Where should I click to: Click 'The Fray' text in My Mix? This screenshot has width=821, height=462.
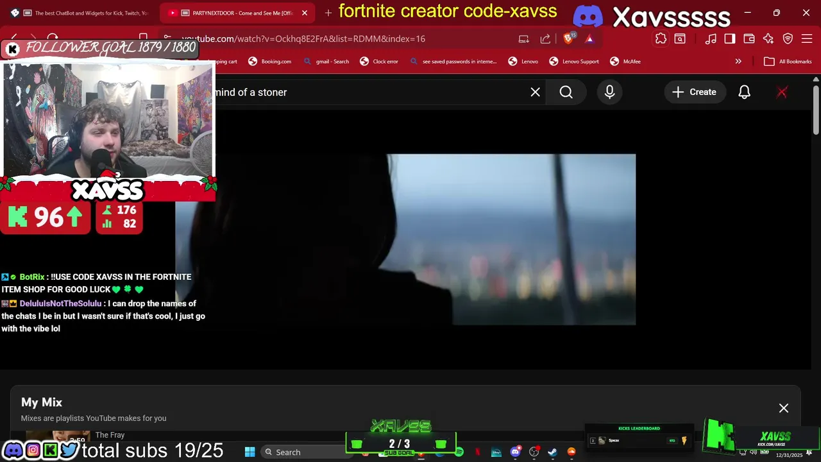click(x=110, y=435)
